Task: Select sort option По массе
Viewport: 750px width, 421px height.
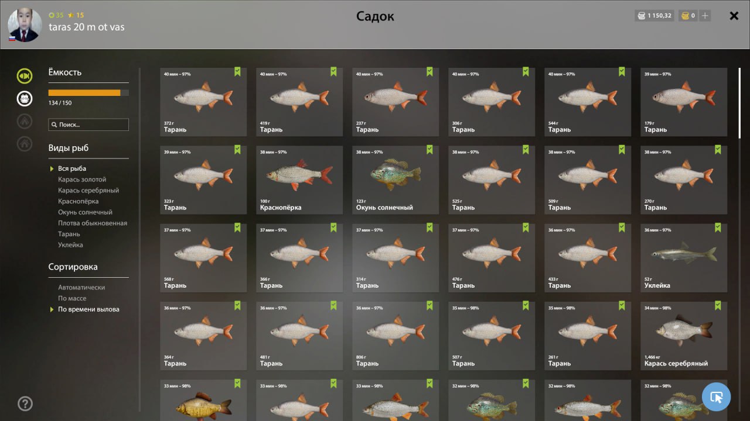Action: click(72, 298)
